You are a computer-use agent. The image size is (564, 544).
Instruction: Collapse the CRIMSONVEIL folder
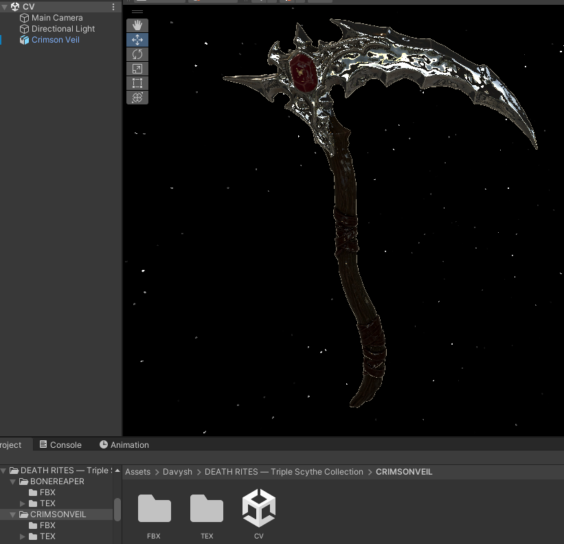[13, 514]
